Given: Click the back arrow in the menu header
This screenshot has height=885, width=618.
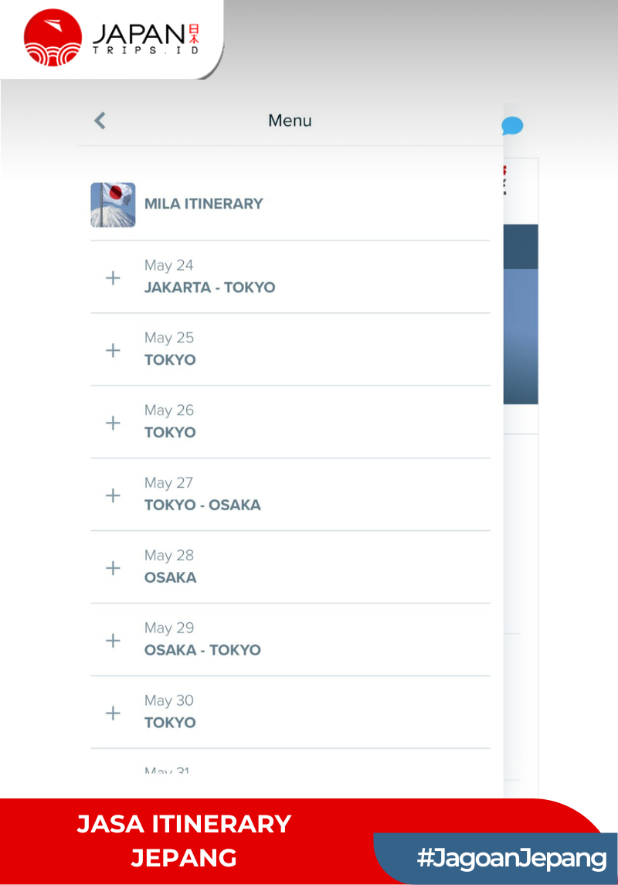Looking at the screenshot, I should point(99,121).
